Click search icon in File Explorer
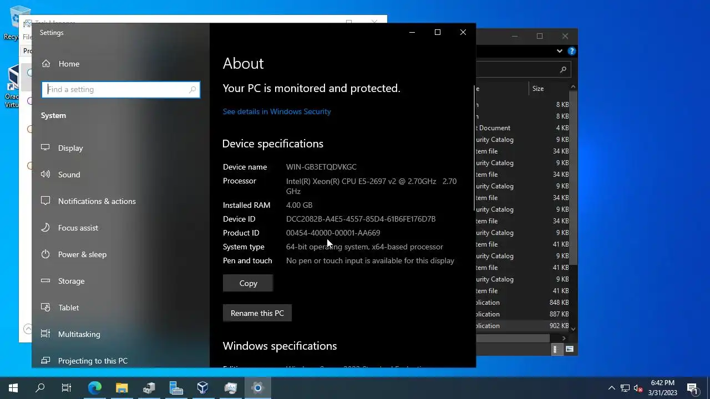Image resolution: width=710 pixels, height=399 pixels. pyautogui.click(x=563, y=69)
